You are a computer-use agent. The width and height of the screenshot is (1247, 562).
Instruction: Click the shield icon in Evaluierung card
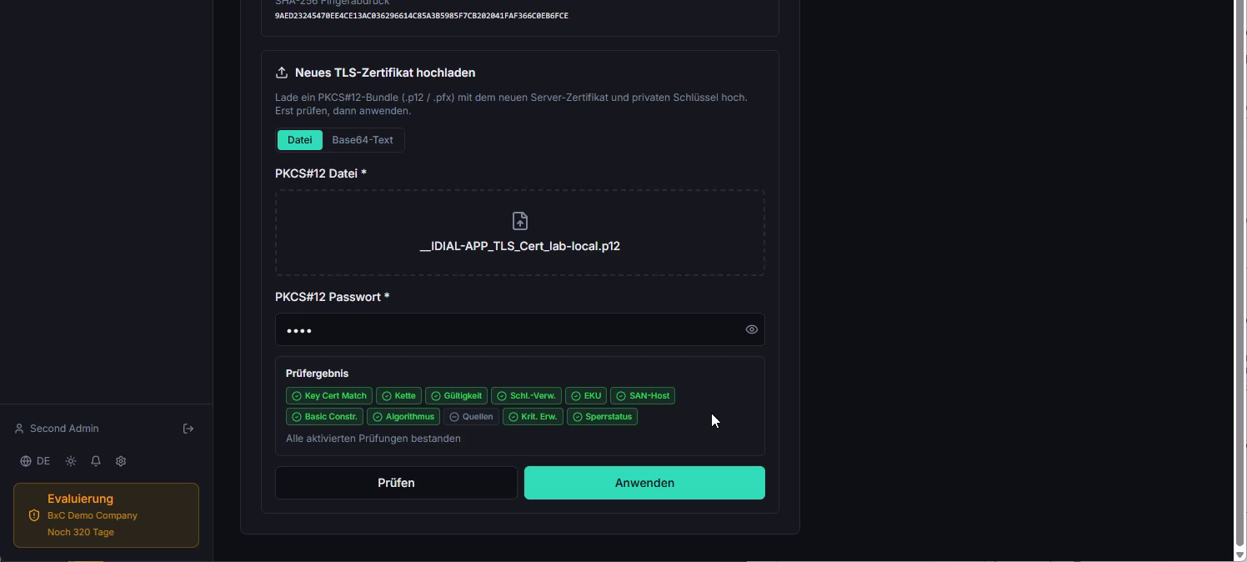34,515
